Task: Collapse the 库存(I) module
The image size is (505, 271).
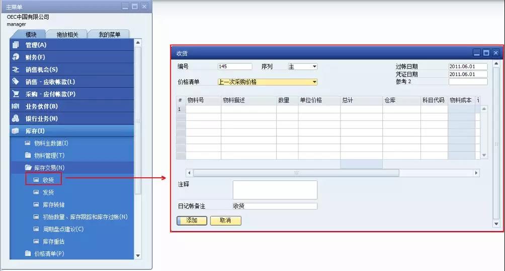Action: pyautogui.click(x=72, y=131)
